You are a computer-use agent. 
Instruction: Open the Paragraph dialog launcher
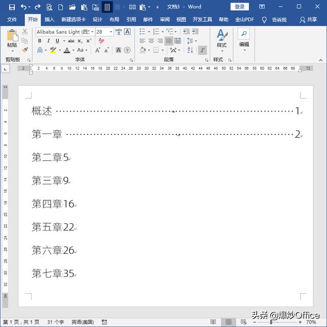[206, 60]
